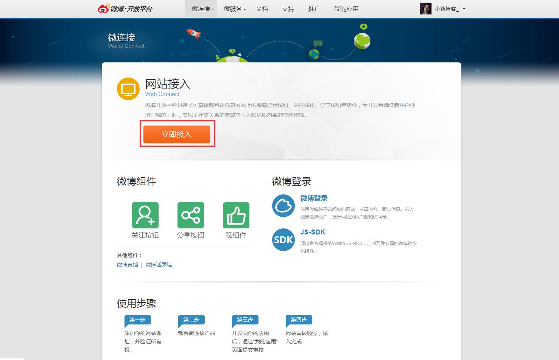Click the 第三步 step badge
559x360 pixels.
245,320
